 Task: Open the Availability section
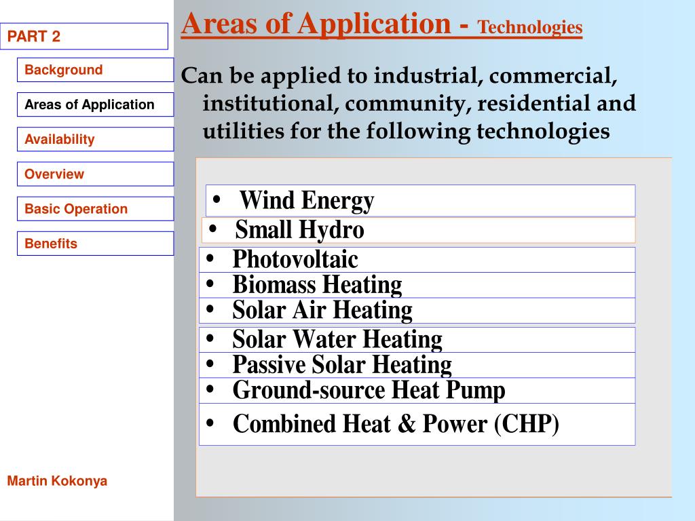click(95, 139)
